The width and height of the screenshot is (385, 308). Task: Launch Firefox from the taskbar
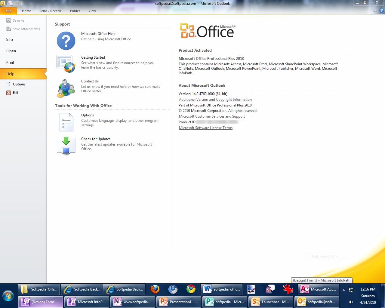pyautogui.click(x=155, y=289)
